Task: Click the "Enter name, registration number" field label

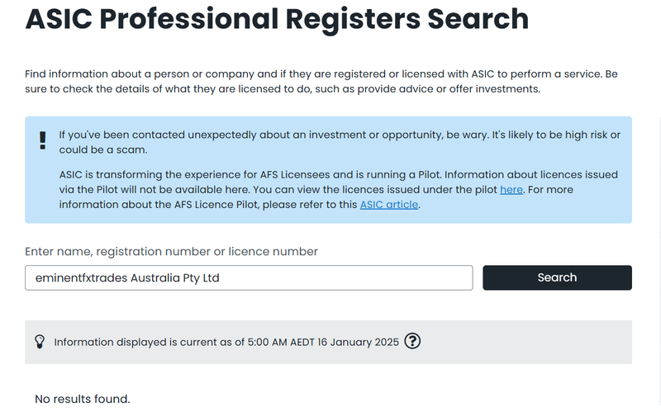Action: click(x=171, y=252)
